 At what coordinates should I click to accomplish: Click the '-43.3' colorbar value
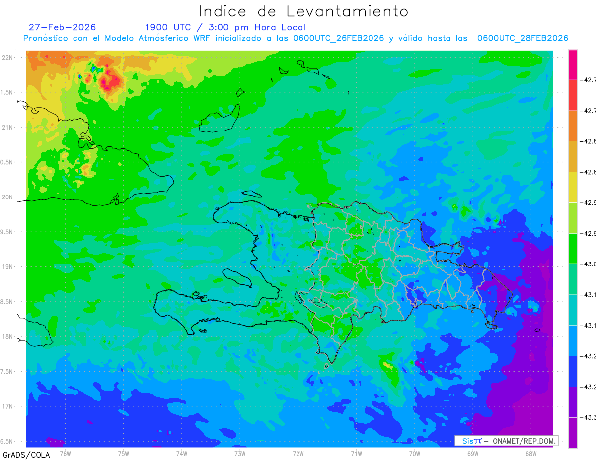coord(589,417)
